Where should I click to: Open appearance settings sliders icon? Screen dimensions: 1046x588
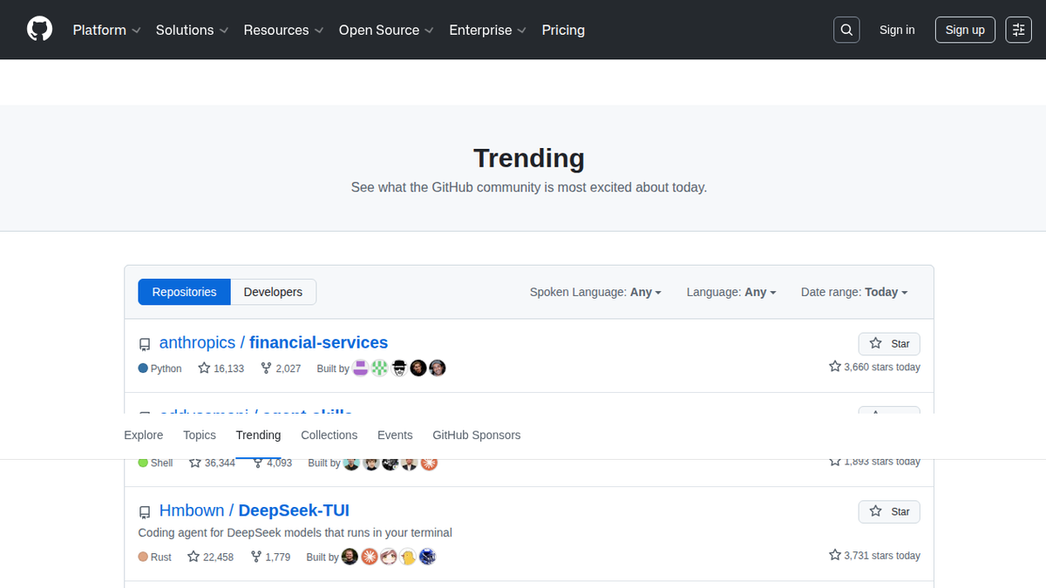click(1018, 30)
